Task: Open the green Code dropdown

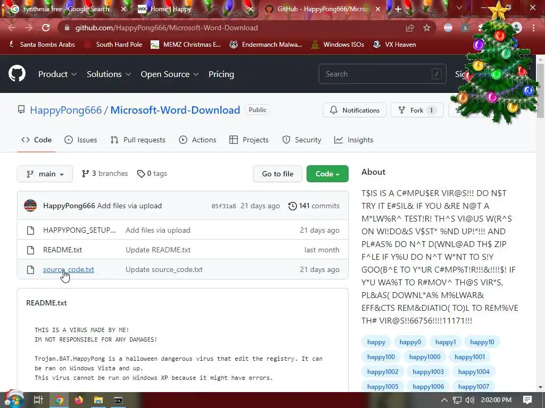Action: pyautogui.click(x=327, y=174)
